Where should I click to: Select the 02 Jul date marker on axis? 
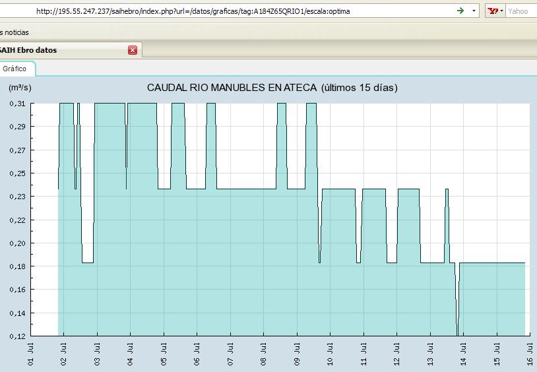point(64,355)
